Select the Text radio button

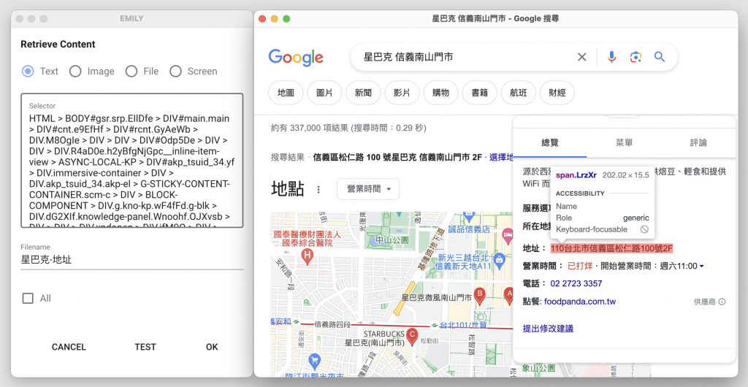coord(28,72)
